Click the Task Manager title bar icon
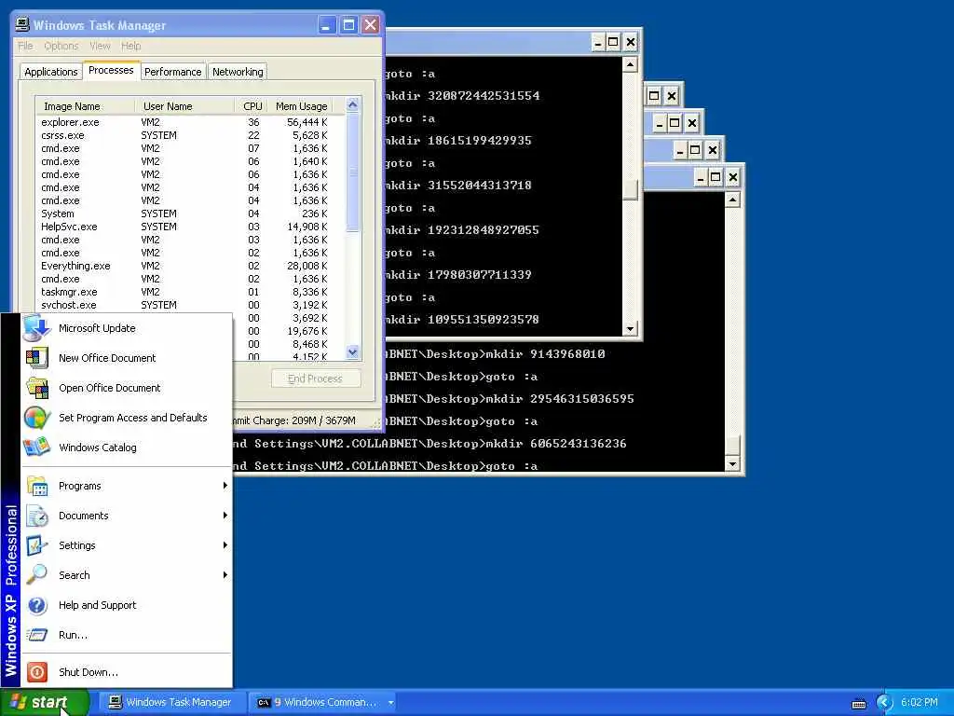This screenshot has height=716, width=954. (22, 25)
